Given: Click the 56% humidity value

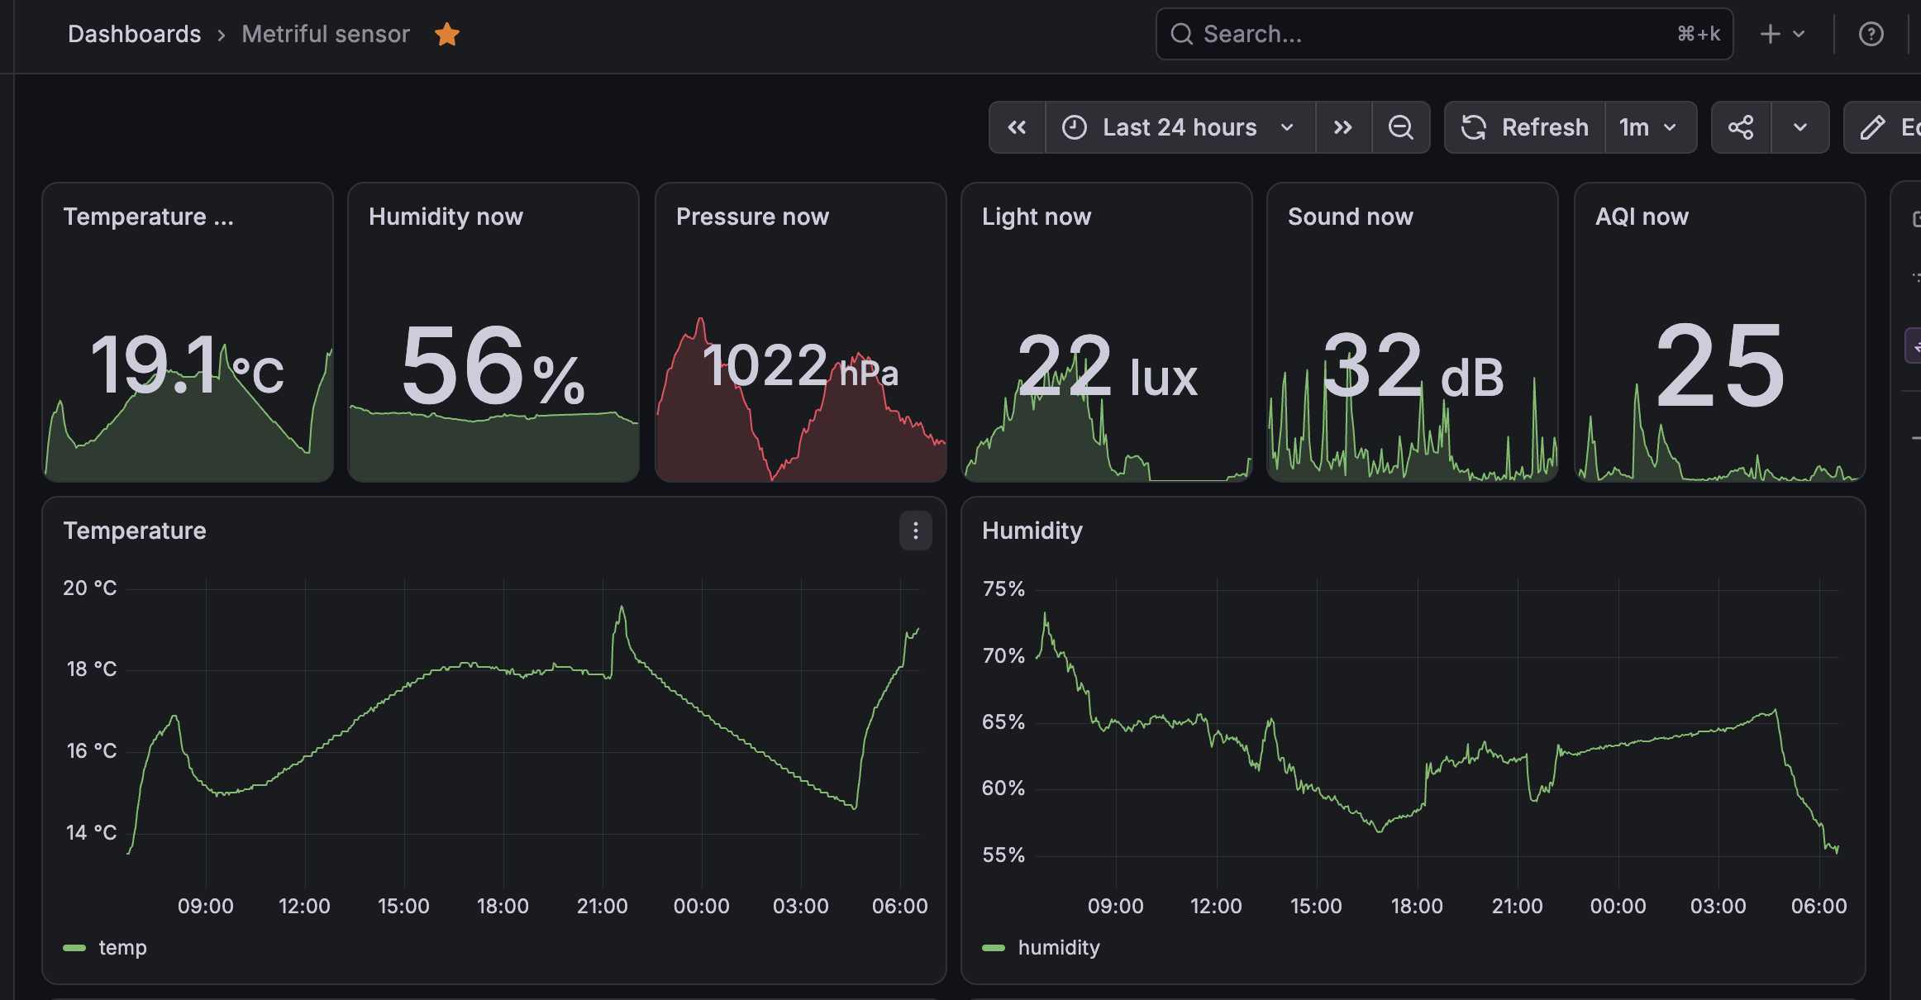Looking at the screenshot, I should point(493,364).
